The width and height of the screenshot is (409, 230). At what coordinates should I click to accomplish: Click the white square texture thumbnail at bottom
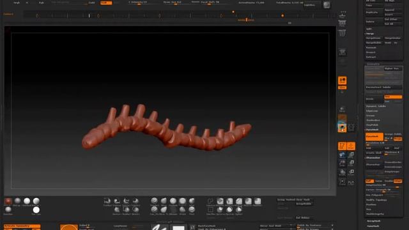tap(179, 227)
